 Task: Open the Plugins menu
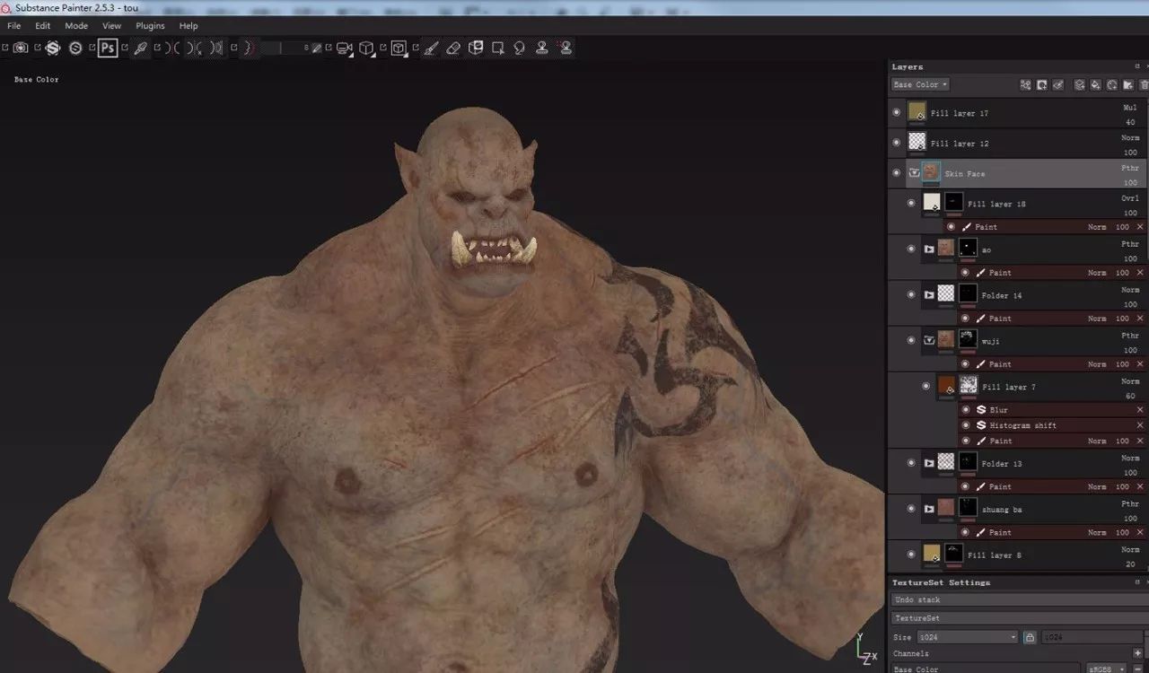coord(150,26)
